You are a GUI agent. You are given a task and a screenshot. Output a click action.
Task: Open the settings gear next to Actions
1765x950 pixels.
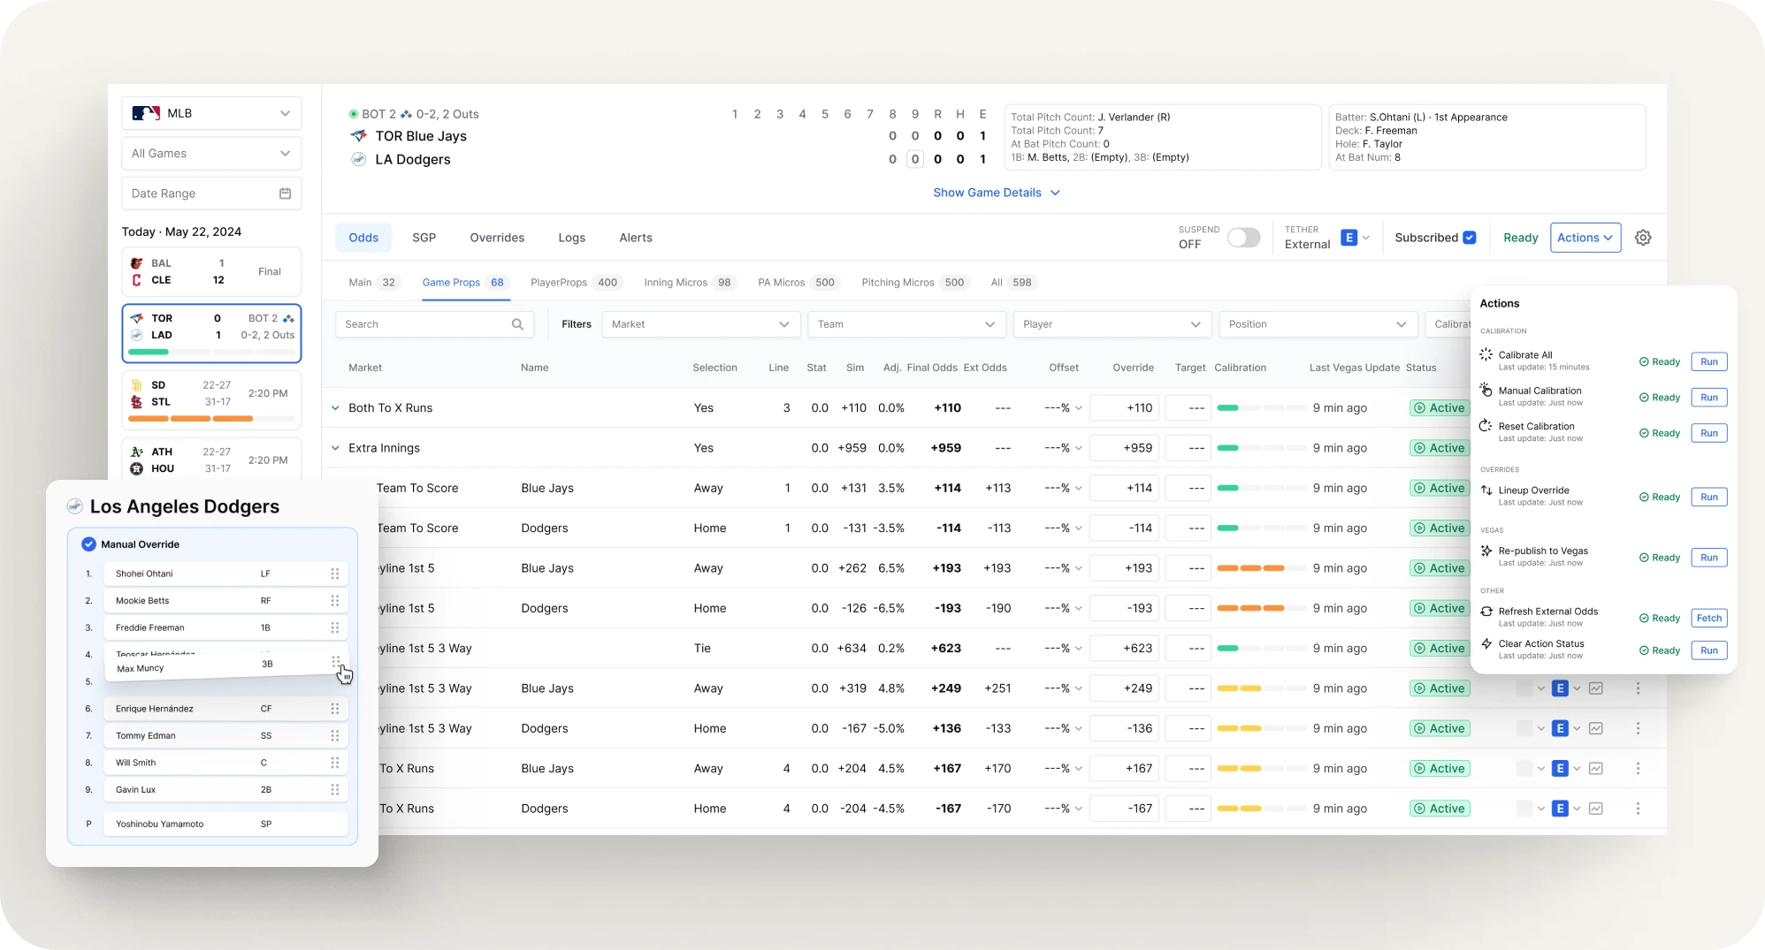pos(1643,238)
